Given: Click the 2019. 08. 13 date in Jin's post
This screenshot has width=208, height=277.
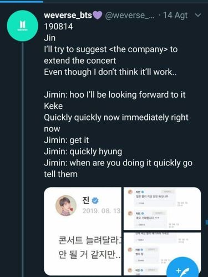Looking at the screenshot, I should coord(102,211).
